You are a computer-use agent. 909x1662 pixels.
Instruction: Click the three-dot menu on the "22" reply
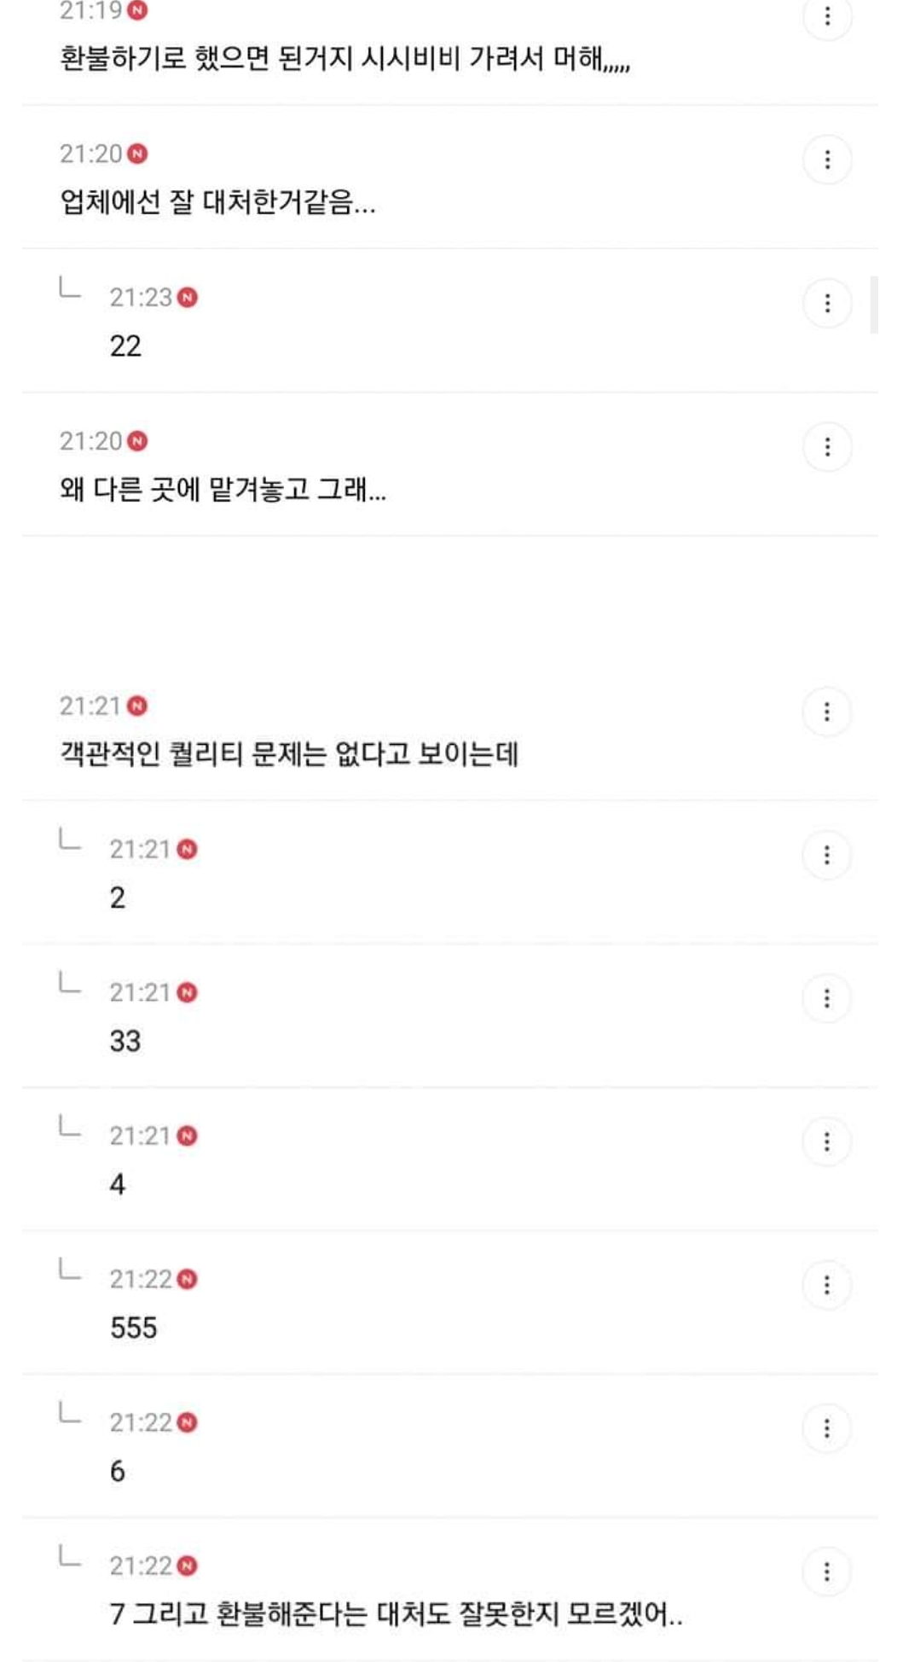(826, 303)
